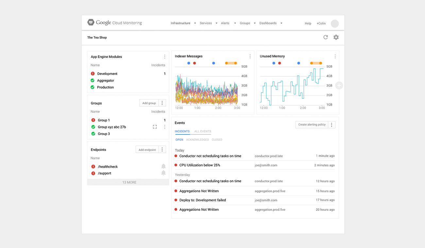Click the Add group button
The height and width of the screenshot is (248, 425).
coord(149,103)
